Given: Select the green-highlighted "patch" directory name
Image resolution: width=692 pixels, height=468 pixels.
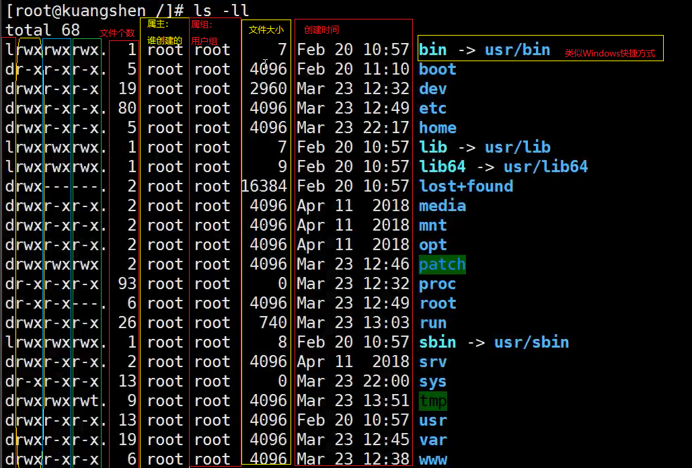Looking at the screenshot, I should point(443,265).
